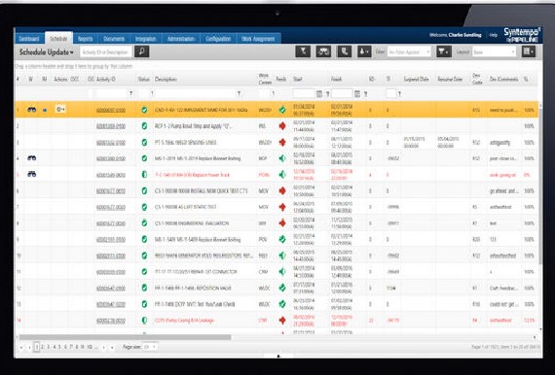This screenshot has width=555, height=375.
Task: Sort by the Finish column header
Action: click(336, 79)
